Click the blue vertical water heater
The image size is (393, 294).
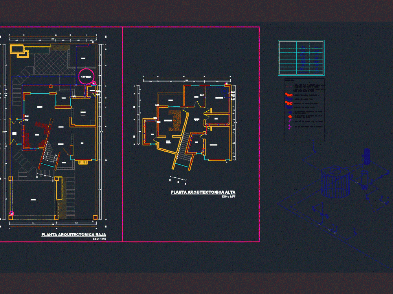pyautogui.click(x=367, y=157)
